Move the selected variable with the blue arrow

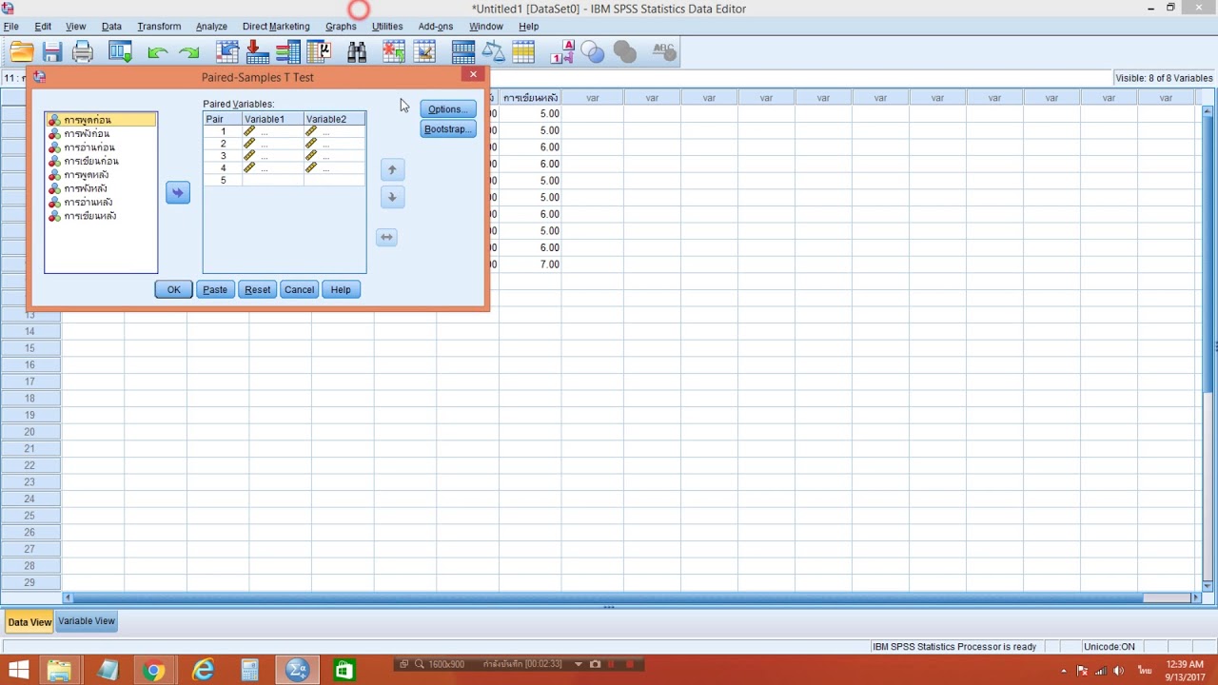[178, 193]
